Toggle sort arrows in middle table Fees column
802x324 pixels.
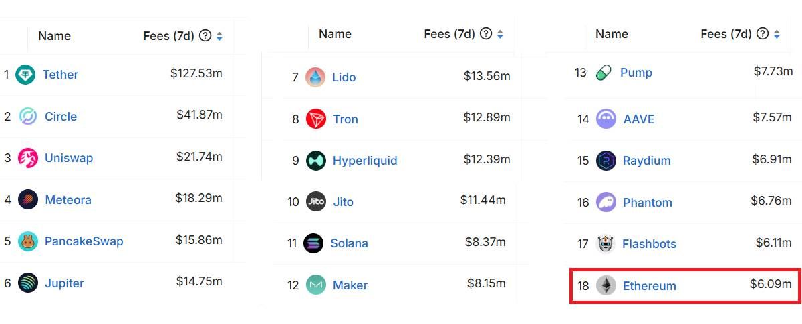[500, 34]
